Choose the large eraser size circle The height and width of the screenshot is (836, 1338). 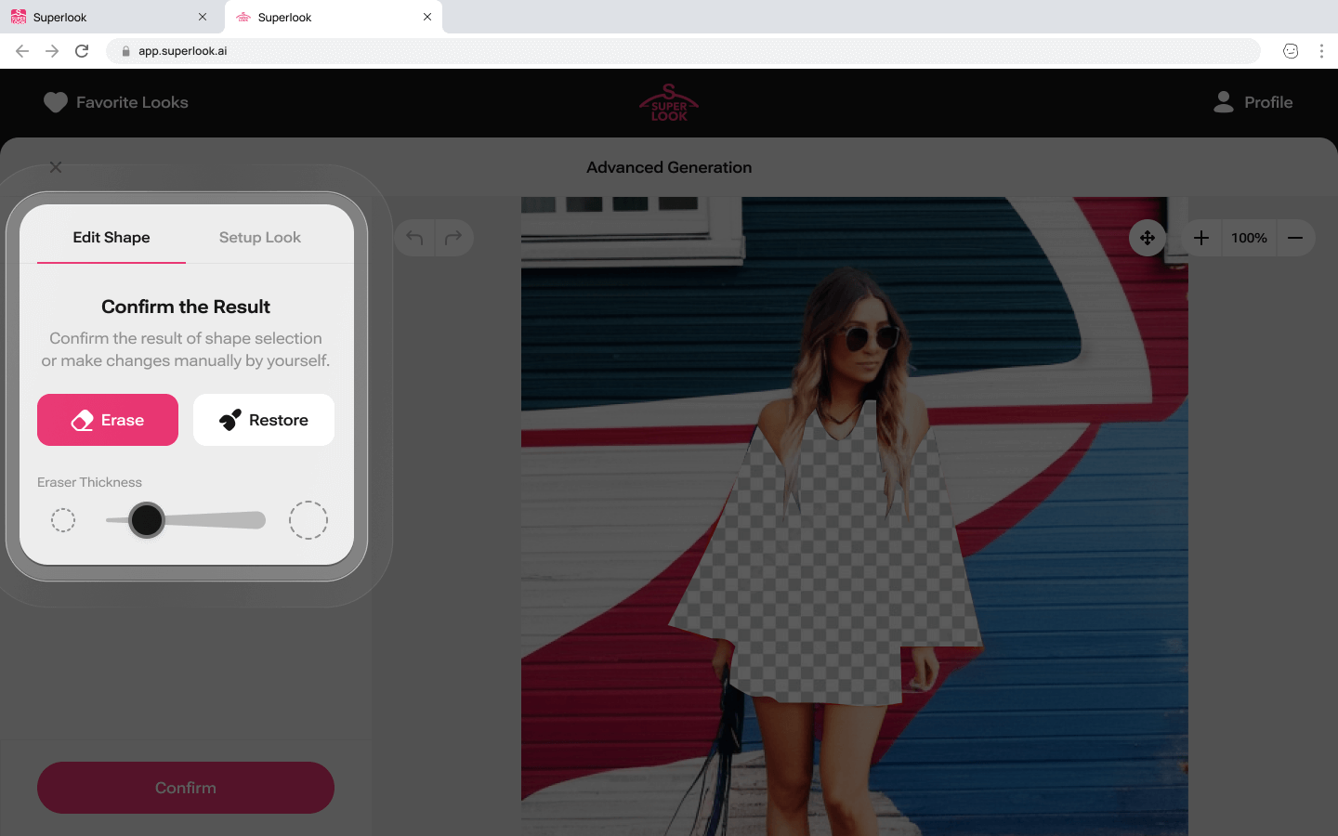[x=308, y=520]
